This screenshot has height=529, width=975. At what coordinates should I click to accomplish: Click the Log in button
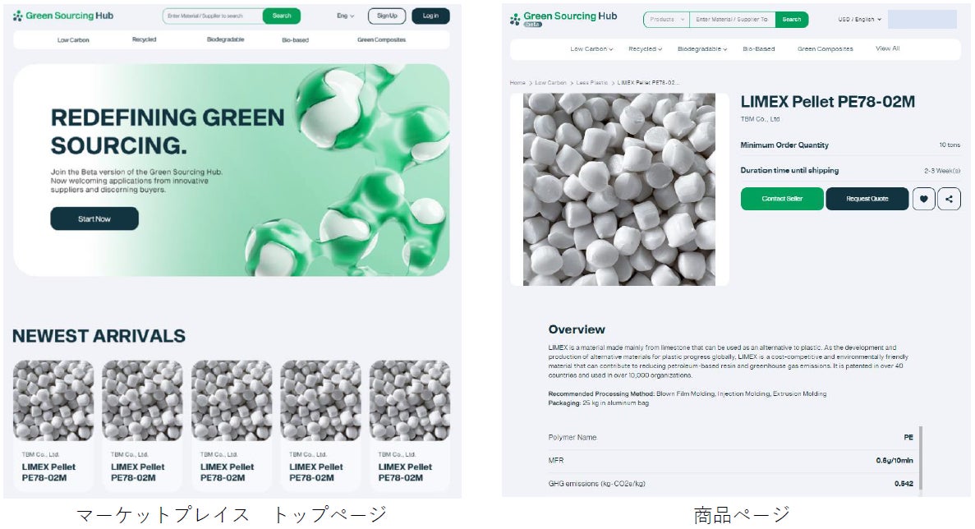coord(430,16)
